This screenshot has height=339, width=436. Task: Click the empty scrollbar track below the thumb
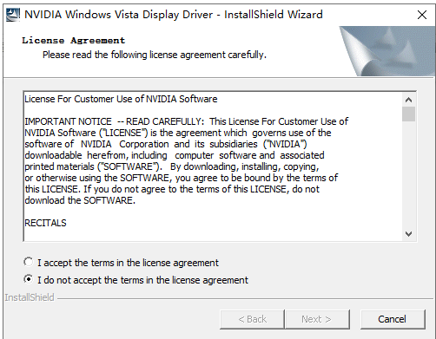coord(408,174)
